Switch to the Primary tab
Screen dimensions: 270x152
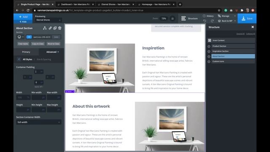click(x=26, y=52)
